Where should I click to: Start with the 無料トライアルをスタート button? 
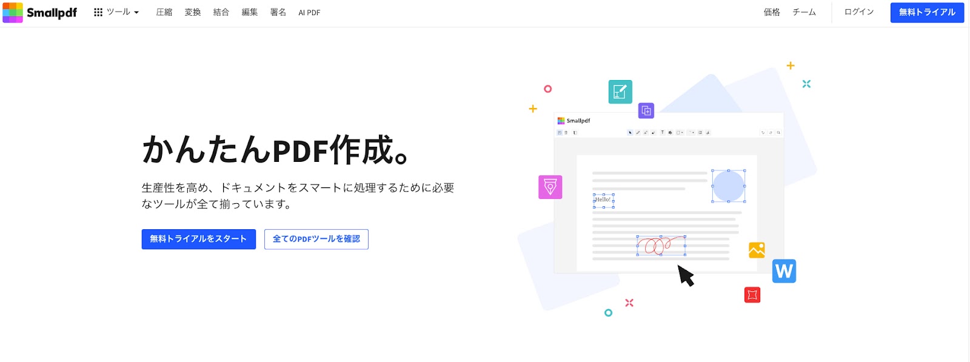pos(199,239)
